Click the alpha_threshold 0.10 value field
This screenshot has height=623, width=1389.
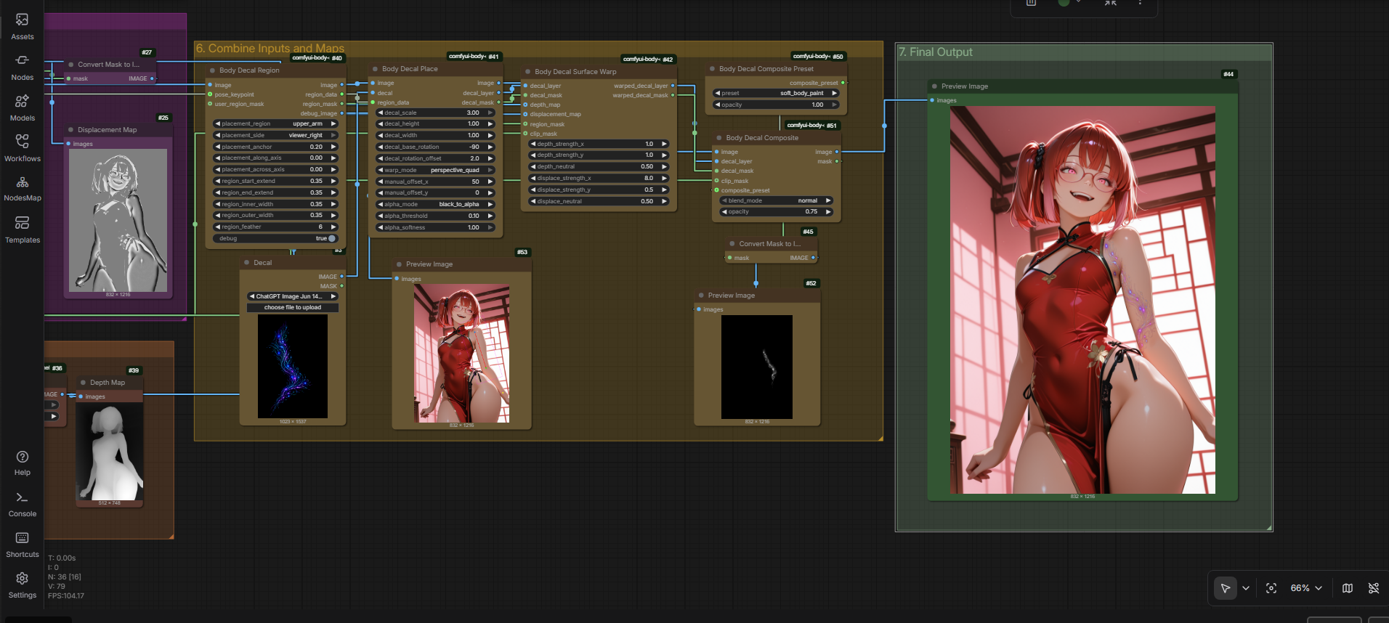(435, 216)
